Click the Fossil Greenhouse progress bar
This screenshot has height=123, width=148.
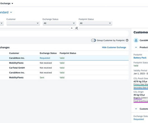tap(141, 102)
